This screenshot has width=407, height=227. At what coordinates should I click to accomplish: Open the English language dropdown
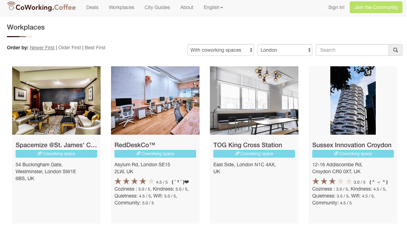tap(213, 7)
